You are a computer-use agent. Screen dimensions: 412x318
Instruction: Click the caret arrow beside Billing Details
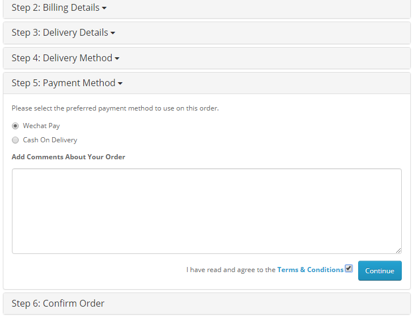coord(104,9)
